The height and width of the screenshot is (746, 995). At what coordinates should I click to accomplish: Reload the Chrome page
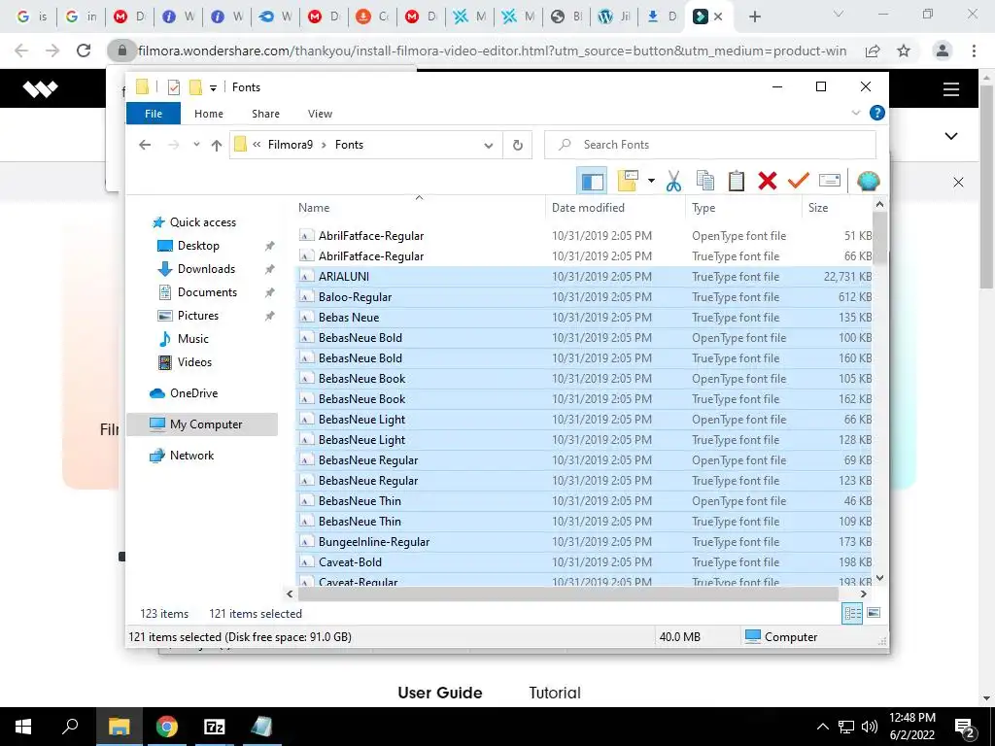pyautogui.click(x=84, y=51)
